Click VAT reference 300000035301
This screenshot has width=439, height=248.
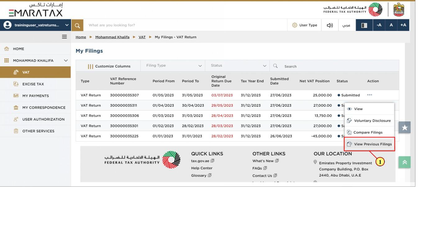(x=124, y=126)
